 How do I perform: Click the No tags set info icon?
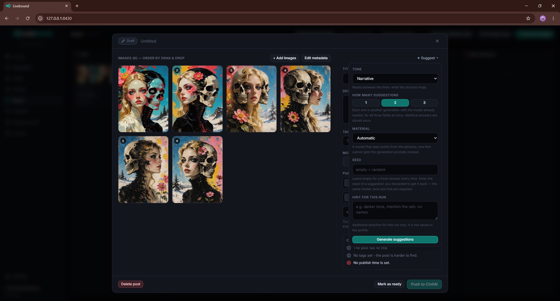(x=349, y=256)
